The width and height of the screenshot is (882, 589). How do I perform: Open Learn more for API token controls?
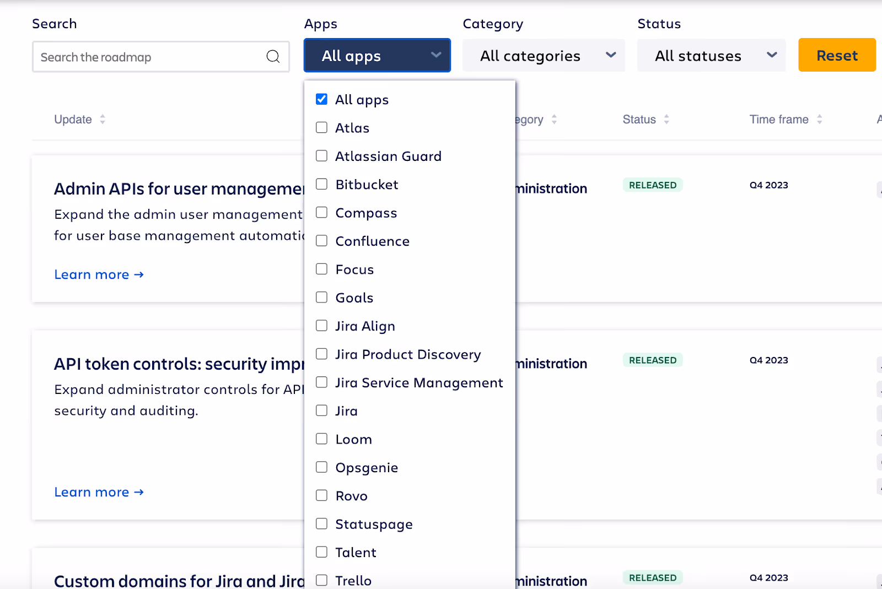point(99,492)
